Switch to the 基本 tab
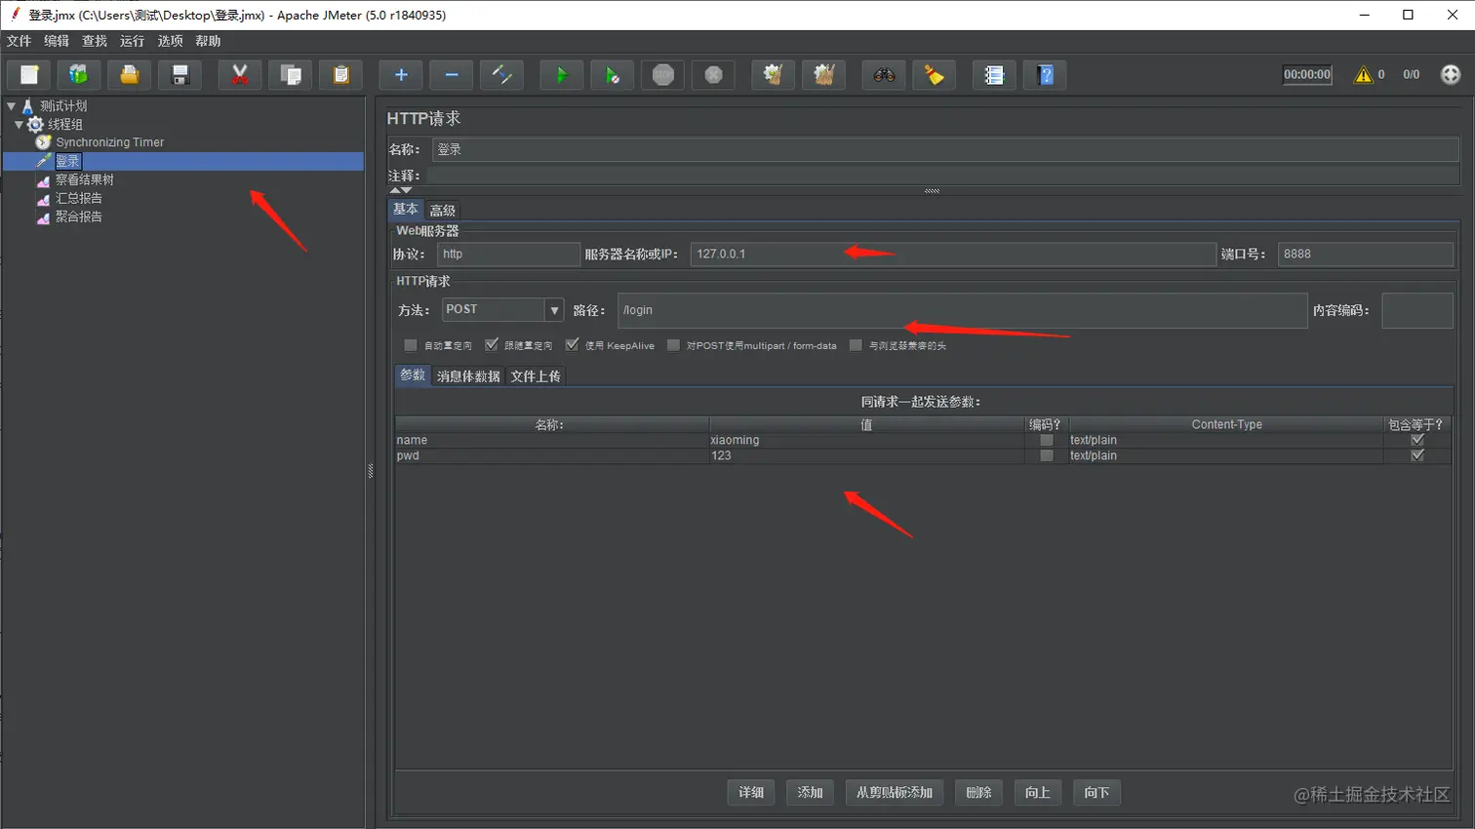The width and height of the screenshot is (1475, 829). coord(406,209)
